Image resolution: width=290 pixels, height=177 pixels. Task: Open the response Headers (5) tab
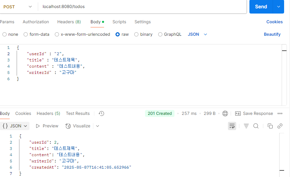(48, 113)
